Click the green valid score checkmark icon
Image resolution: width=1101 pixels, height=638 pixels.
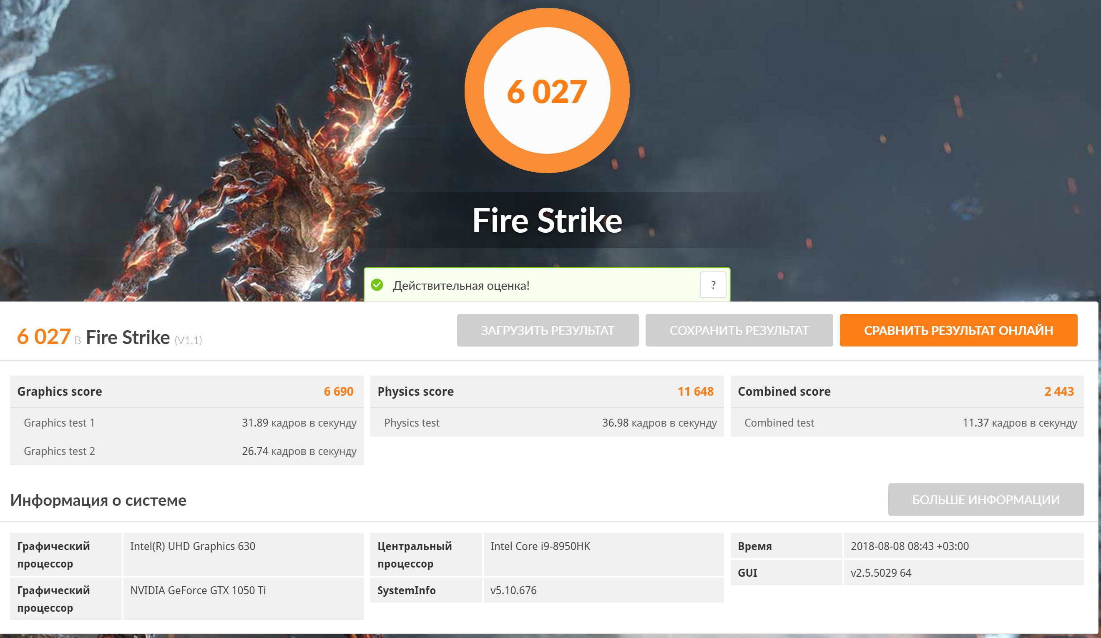coord(377,285)
